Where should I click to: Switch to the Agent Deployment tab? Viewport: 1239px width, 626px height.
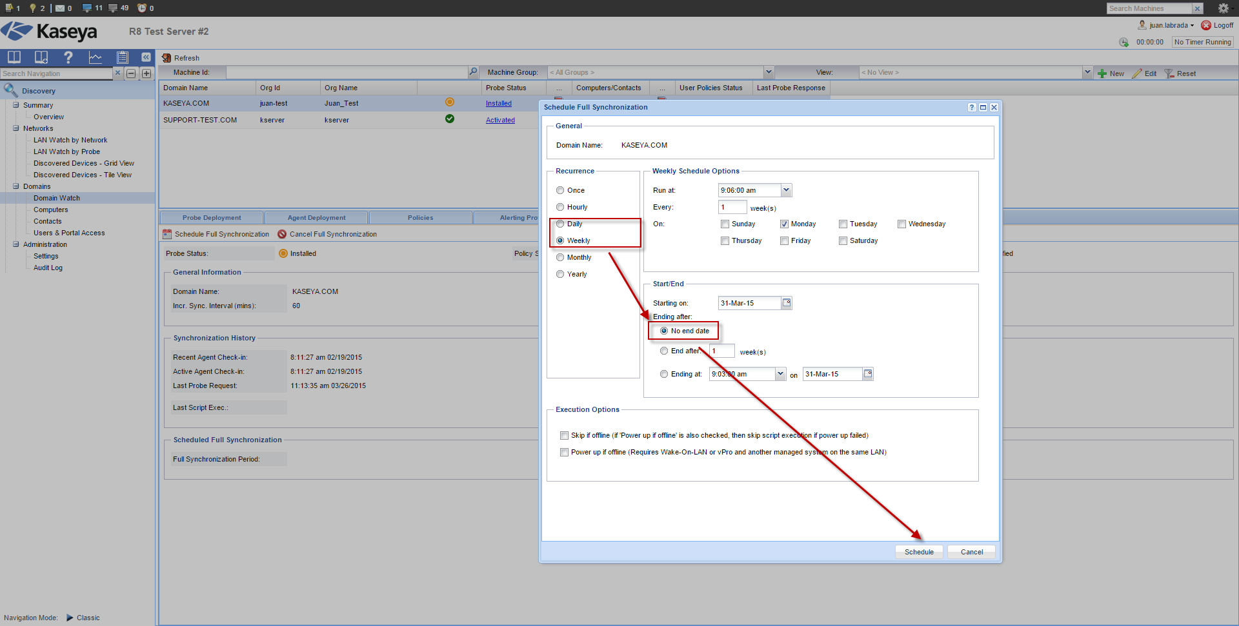point(316,218)
